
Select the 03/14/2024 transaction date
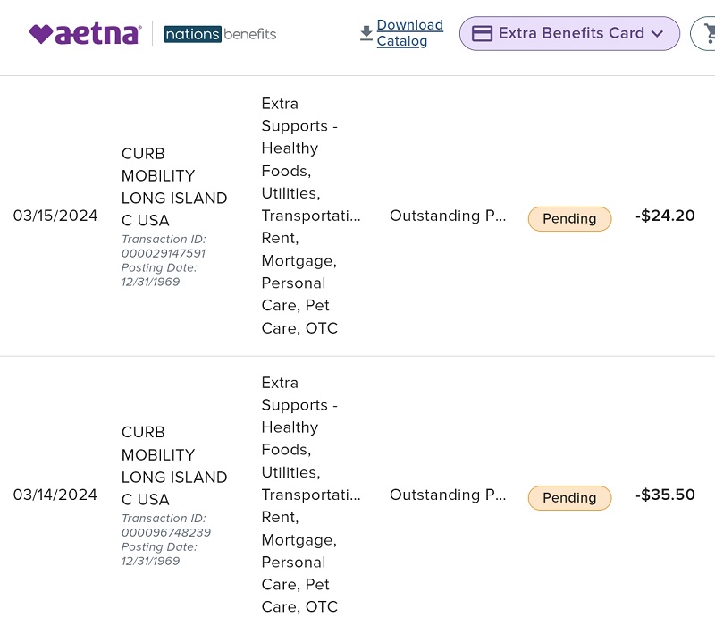(x=55, y=495)
